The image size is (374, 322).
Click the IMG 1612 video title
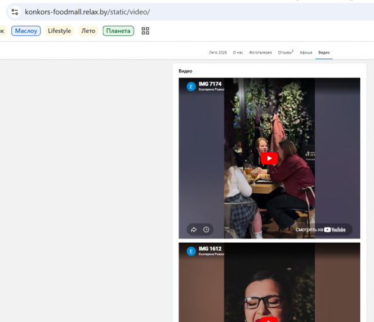(210, 249)
